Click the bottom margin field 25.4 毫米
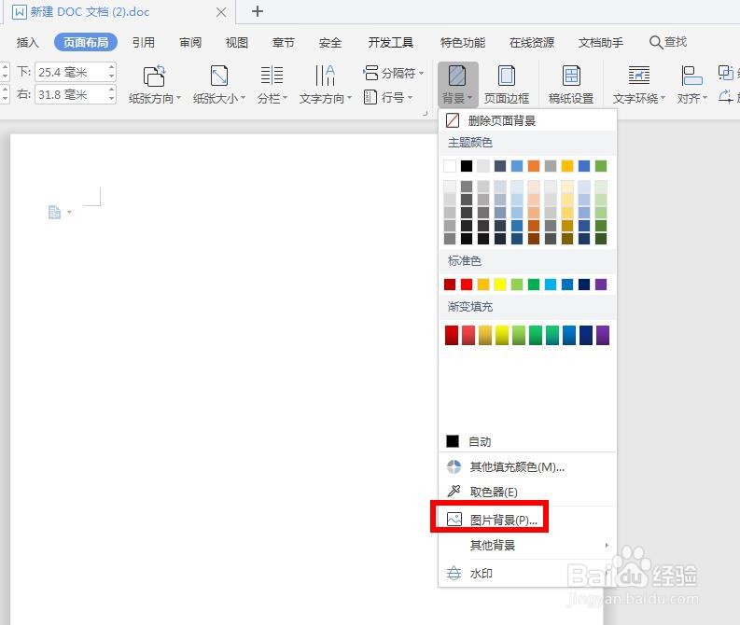Screen dimensions: 740x625 click(x=71, y=72)
